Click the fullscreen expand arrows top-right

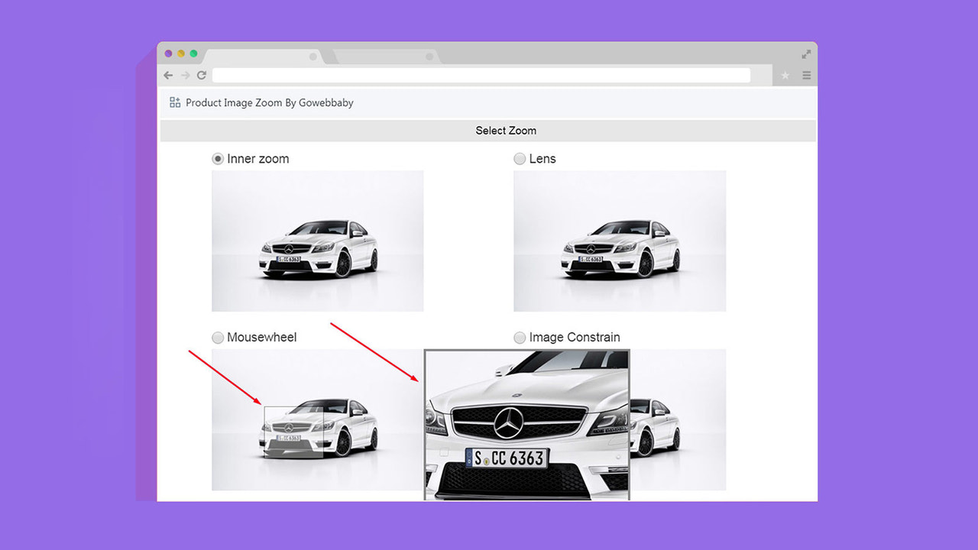(805, 53)
